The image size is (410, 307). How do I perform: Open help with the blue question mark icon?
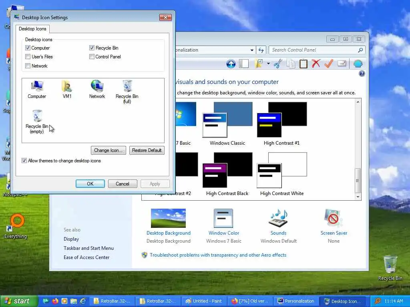pyautogui.click(x=362, y=74)
